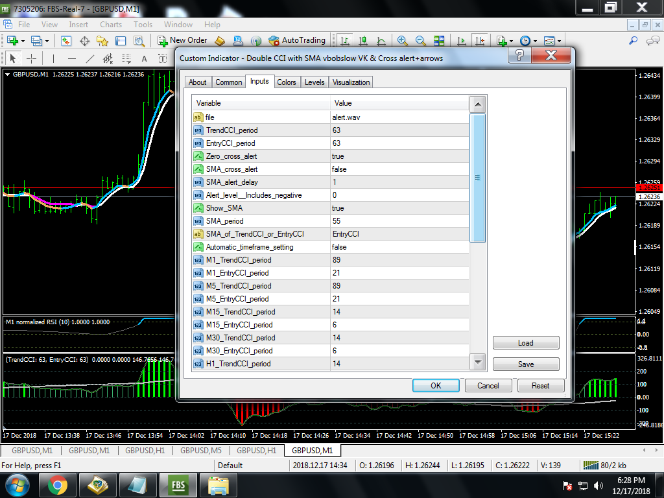Select the text label A tool
The image size is (664, 498).
pos(144,59)
